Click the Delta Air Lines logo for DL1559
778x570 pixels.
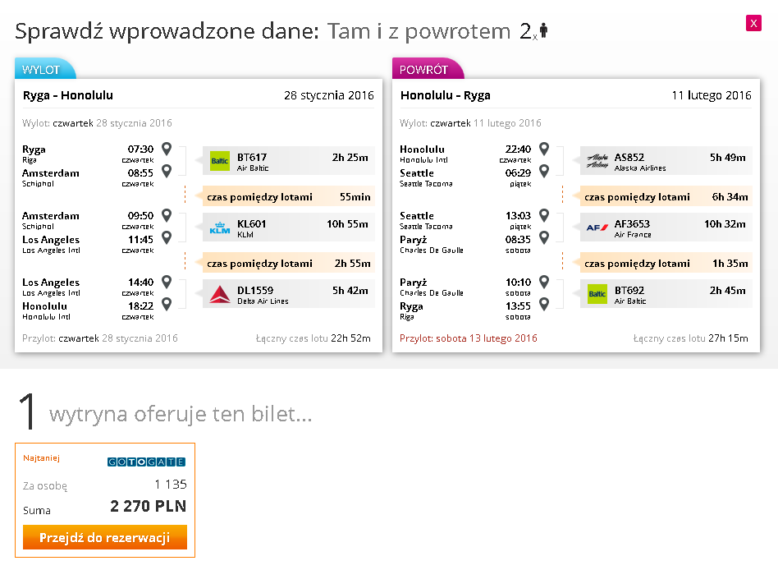pos(220,294)
